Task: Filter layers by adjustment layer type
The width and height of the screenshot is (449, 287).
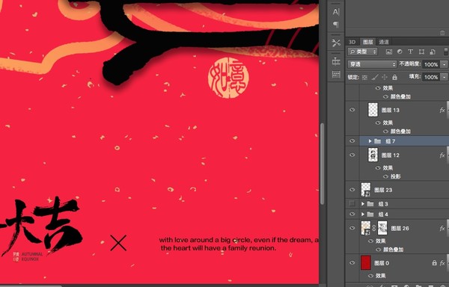Action: coord(400,52)
